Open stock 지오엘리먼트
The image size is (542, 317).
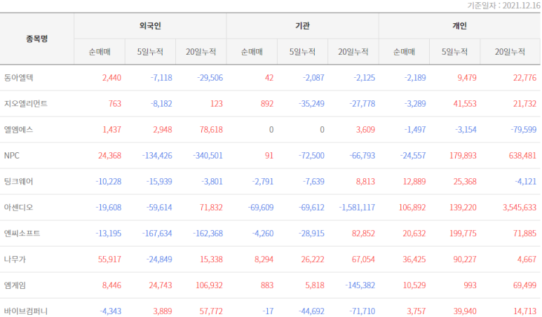[26, 104]
